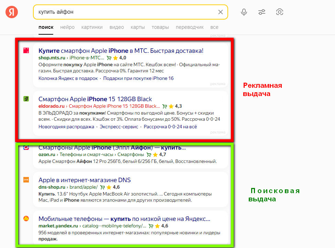
Task: Switch to the 'картинки' tab
Action: coord(92,27)
